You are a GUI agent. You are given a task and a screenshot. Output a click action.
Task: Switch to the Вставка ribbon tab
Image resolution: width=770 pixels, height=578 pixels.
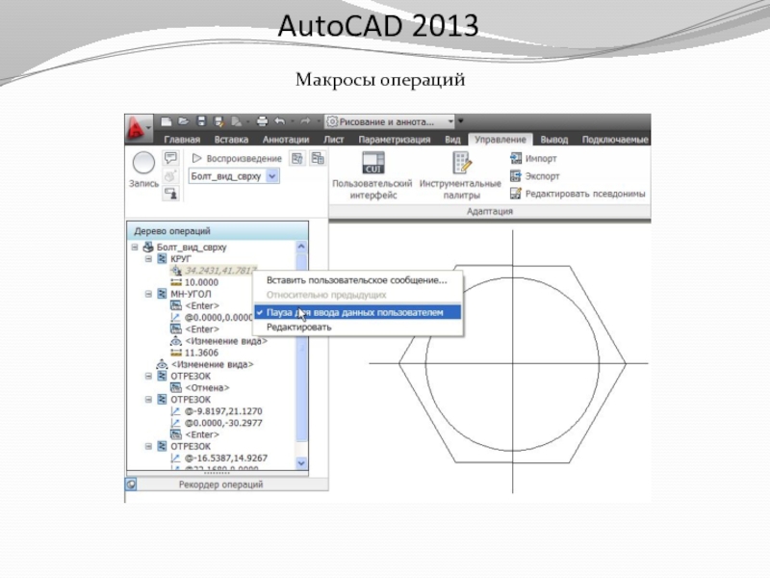click(x=231, y=140)
